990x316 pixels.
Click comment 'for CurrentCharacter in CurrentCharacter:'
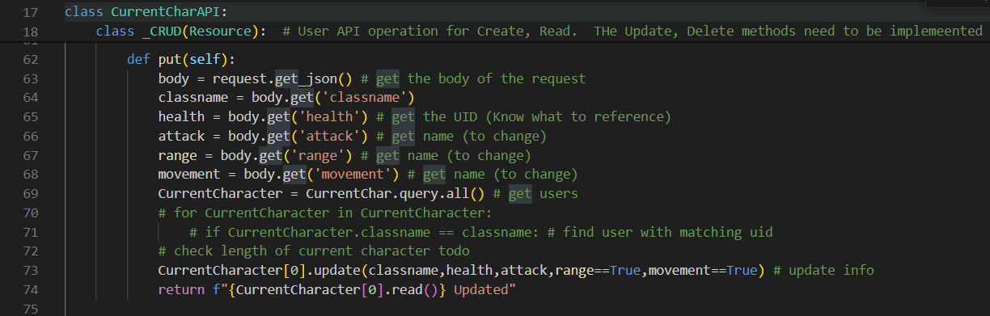pos(332,213)
